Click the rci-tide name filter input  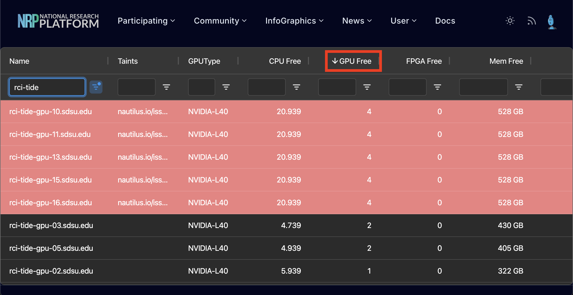point(47,87)
